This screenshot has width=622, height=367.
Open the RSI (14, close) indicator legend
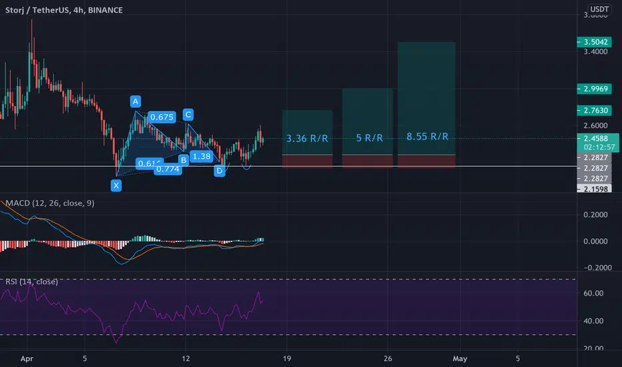coord(32,282)
